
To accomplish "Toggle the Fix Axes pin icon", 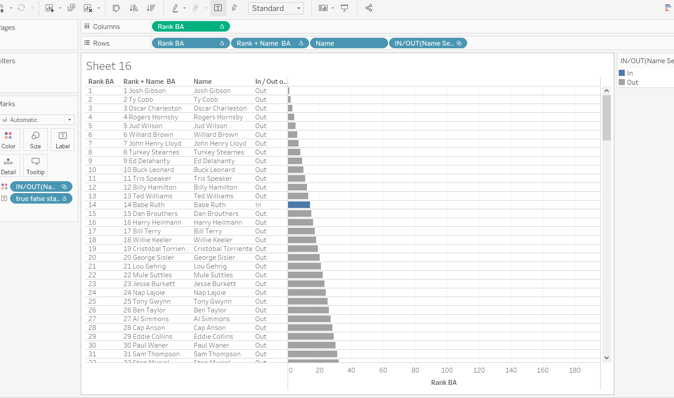I will pos(234,8).
